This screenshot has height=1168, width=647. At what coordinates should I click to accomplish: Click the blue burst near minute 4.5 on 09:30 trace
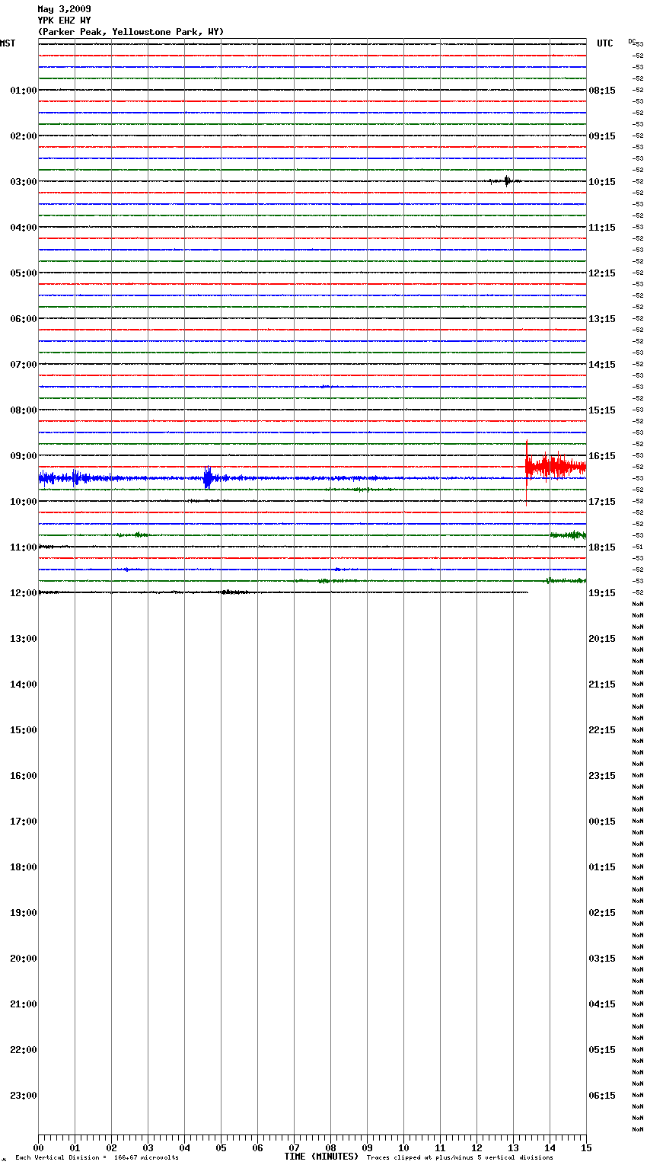[x=208, y=478]
